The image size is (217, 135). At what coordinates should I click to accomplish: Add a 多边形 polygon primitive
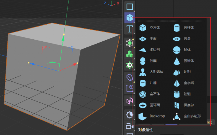click(149, 50)
